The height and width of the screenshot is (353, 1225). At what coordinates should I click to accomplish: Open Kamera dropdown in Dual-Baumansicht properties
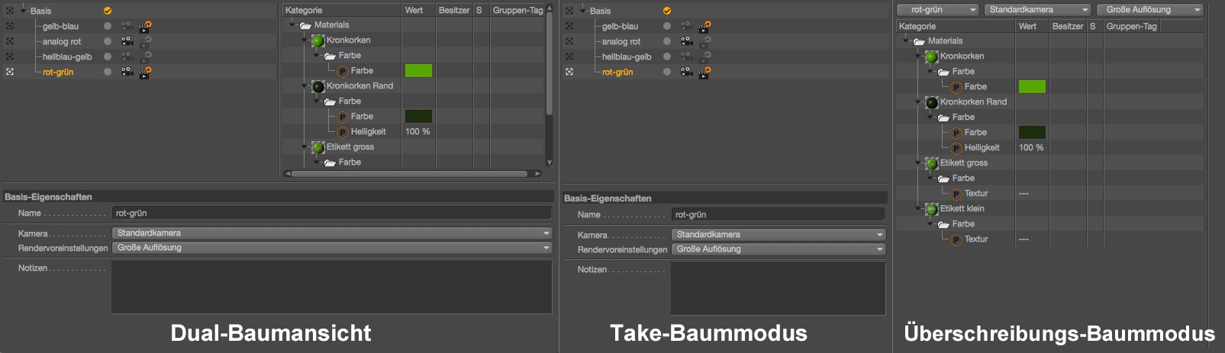(x=332, y=233)
